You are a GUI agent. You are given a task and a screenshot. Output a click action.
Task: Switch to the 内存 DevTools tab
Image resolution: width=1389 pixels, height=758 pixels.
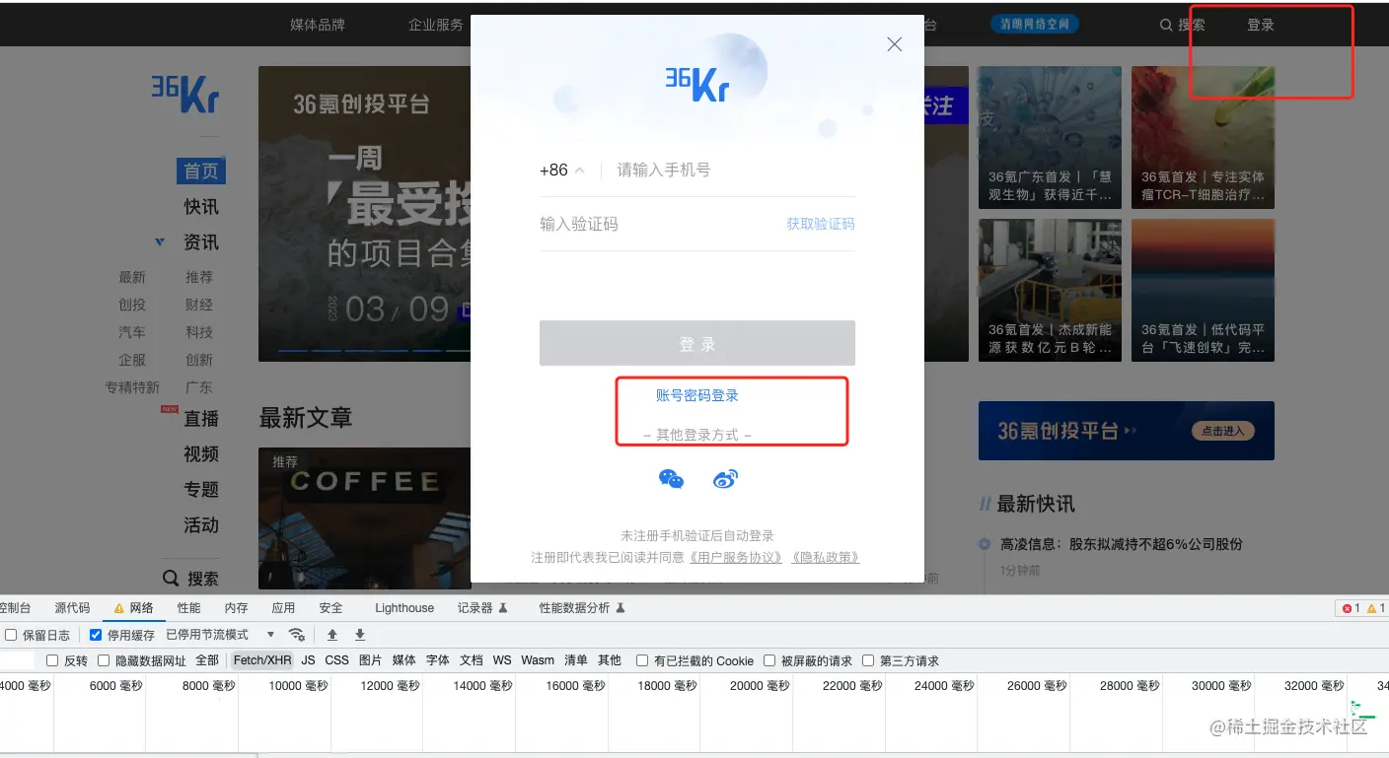[x=236, y=608]
